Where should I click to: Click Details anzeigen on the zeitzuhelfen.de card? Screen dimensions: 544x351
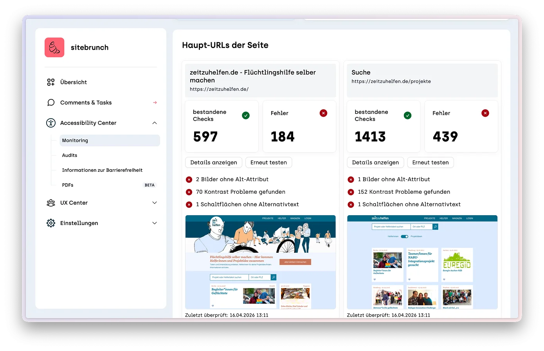pyautogui.click(x=213, y=162)
